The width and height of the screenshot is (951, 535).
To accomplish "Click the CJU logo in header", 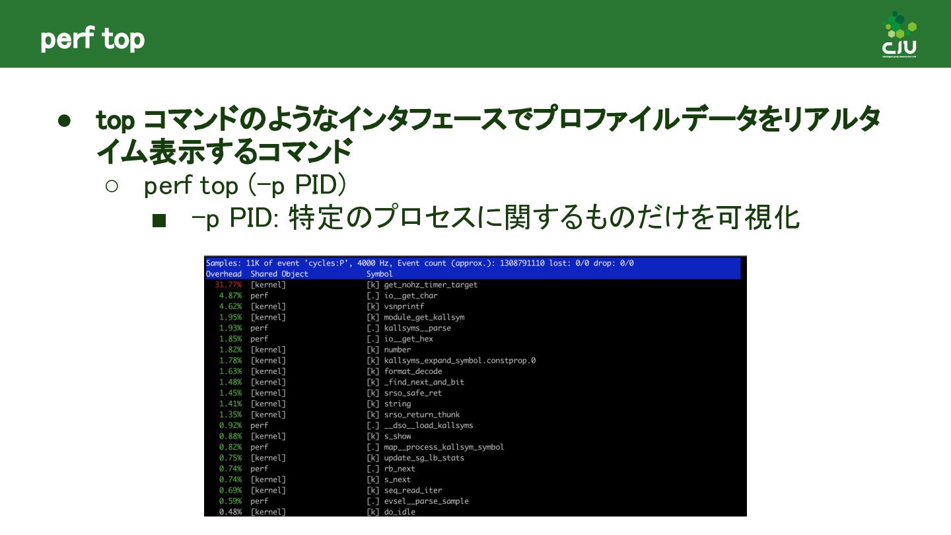I will 899,35.
